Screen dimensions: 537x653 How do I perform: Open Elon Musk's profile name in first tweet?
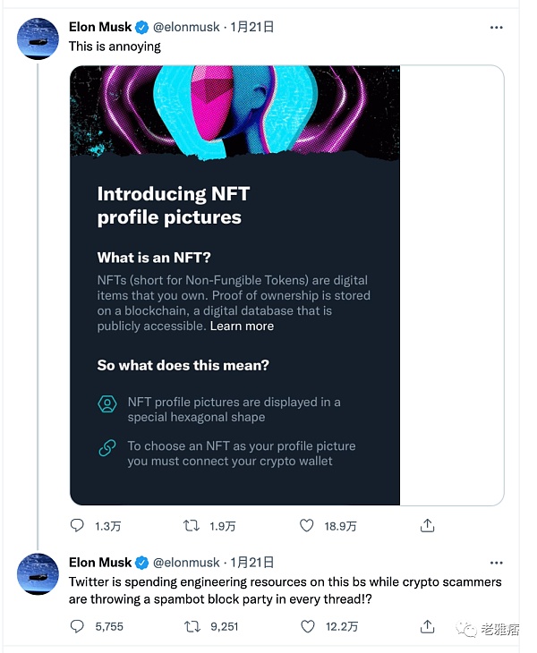(100, 27)
